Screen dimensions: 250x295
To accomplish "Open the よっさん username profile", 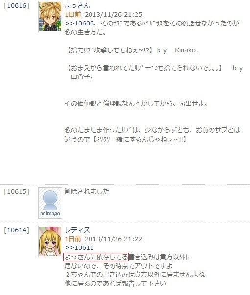I will coord(77,5).
